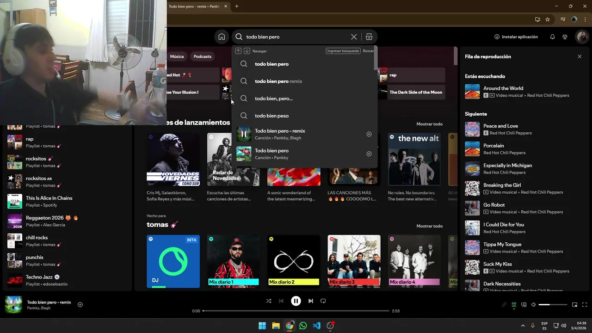Open 'The Dark Side of the Moon' shortcut
The height and width of the screenshot is (333, 592).
[412, 92]
